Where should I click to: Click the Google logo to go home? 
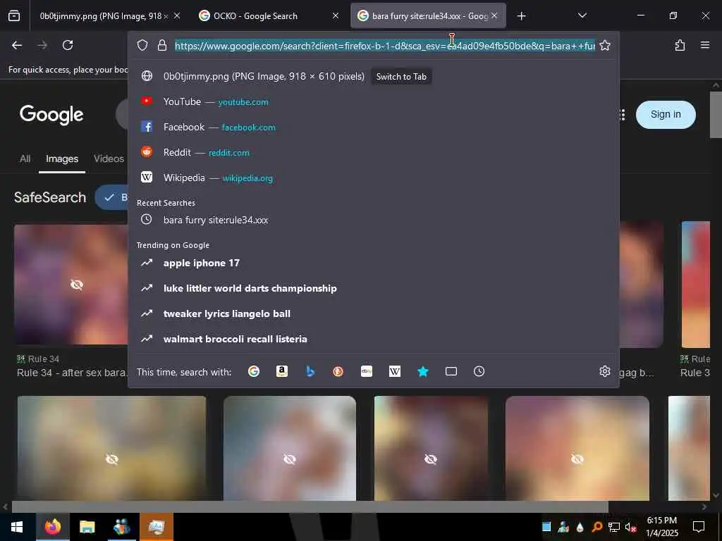tap(51, 115)
